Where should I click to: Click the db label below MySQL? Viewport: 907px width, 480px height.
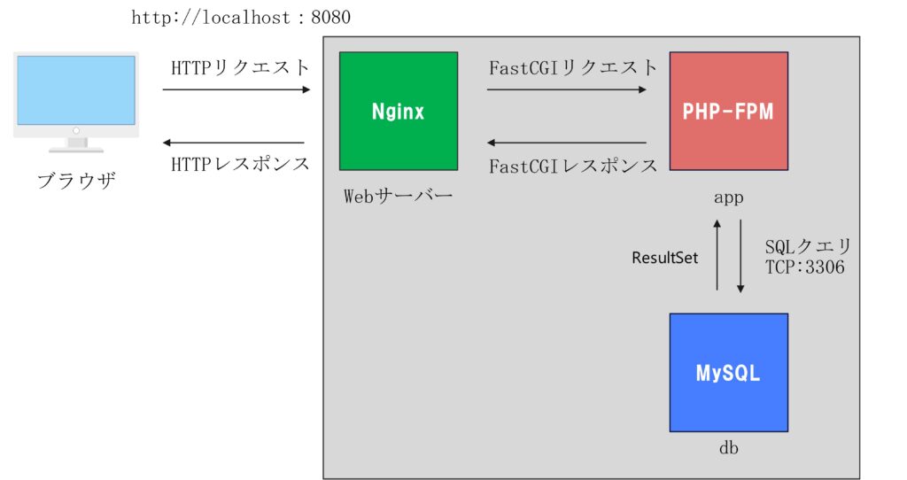point(729,447)
